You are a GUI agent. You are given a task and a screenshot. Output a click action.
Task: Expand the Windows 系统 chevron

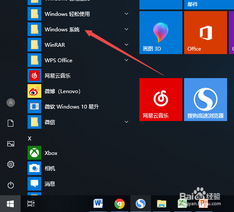point(126,29)
